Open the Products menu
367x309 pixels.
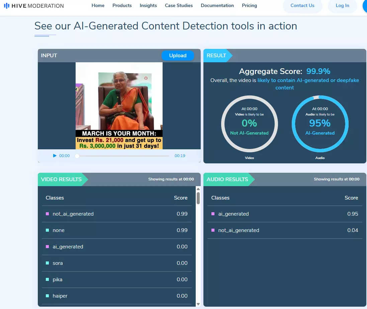click(122, 6)
